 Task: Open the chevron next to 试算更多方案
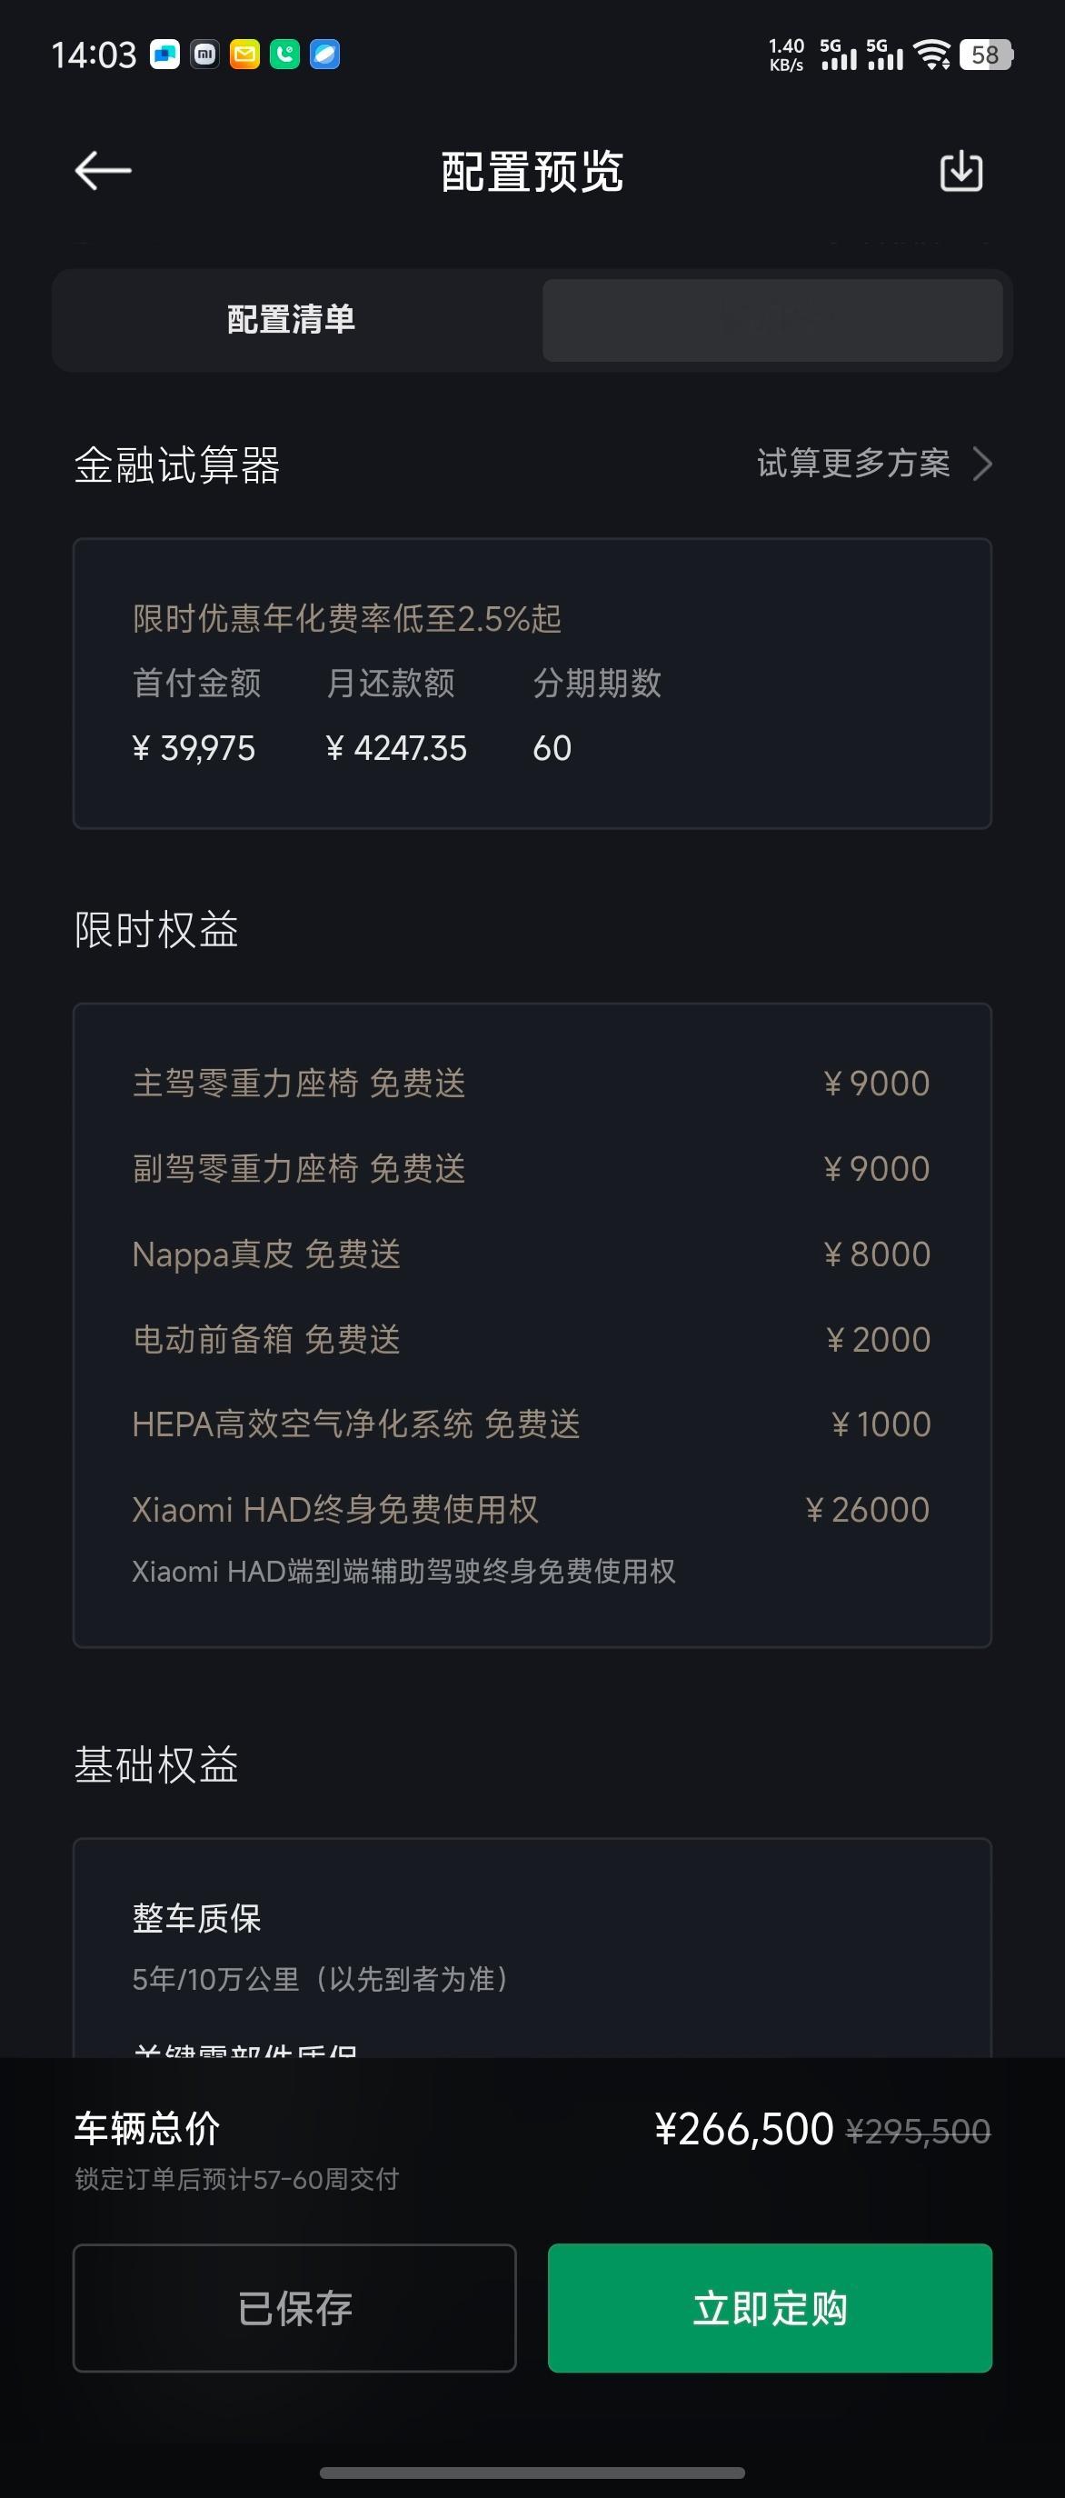(x=981, y=464)
